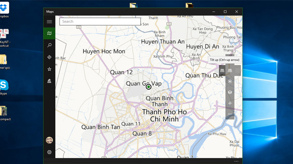293x164 pixels.
Task: Open 3D Cities icon in sidebar
Action: click(x=49, y=81)
